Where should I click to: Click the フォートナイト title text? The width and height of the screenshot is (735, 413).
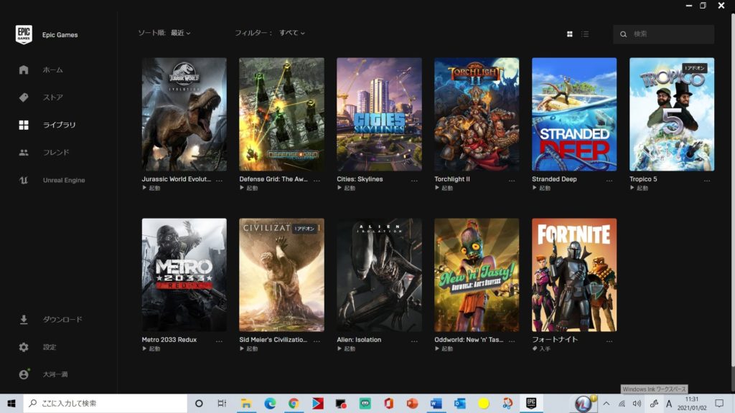coord(555,339)
